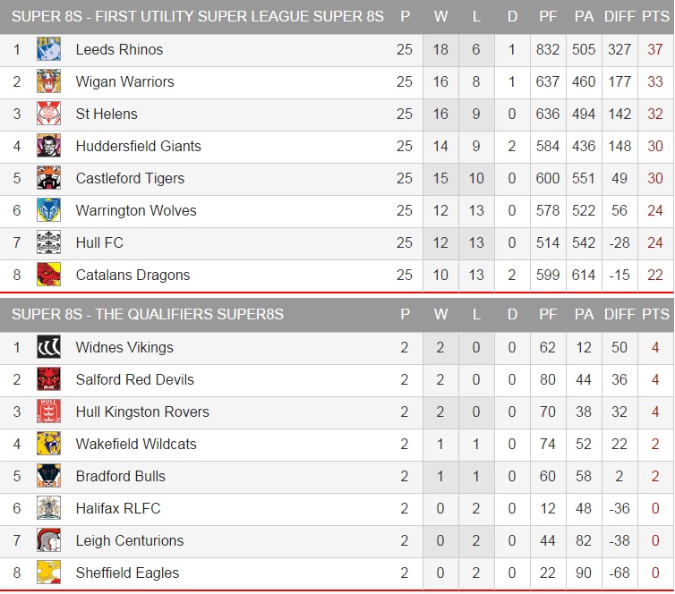Image resolution: width=675 pixels, height=594 pixels.
Task: Open the Huddersfield Giants team name
Action: click(138, 146)
